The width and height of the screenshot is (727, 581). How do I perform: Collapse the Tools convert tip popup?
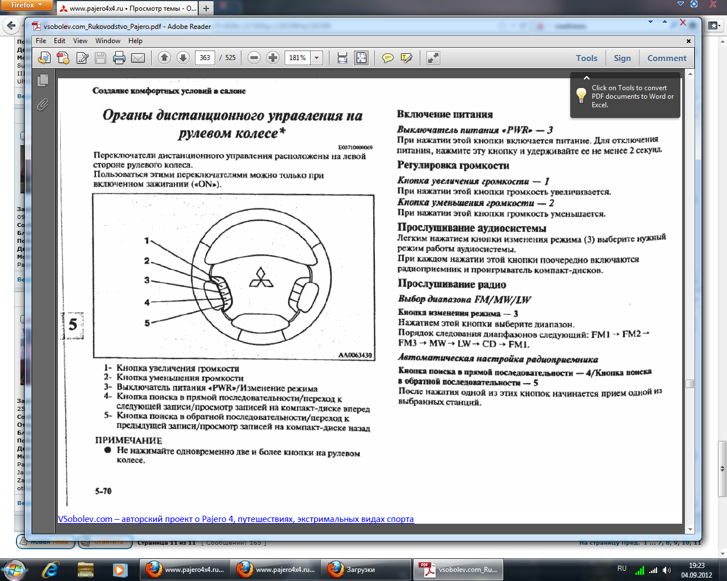pos(587,78)
